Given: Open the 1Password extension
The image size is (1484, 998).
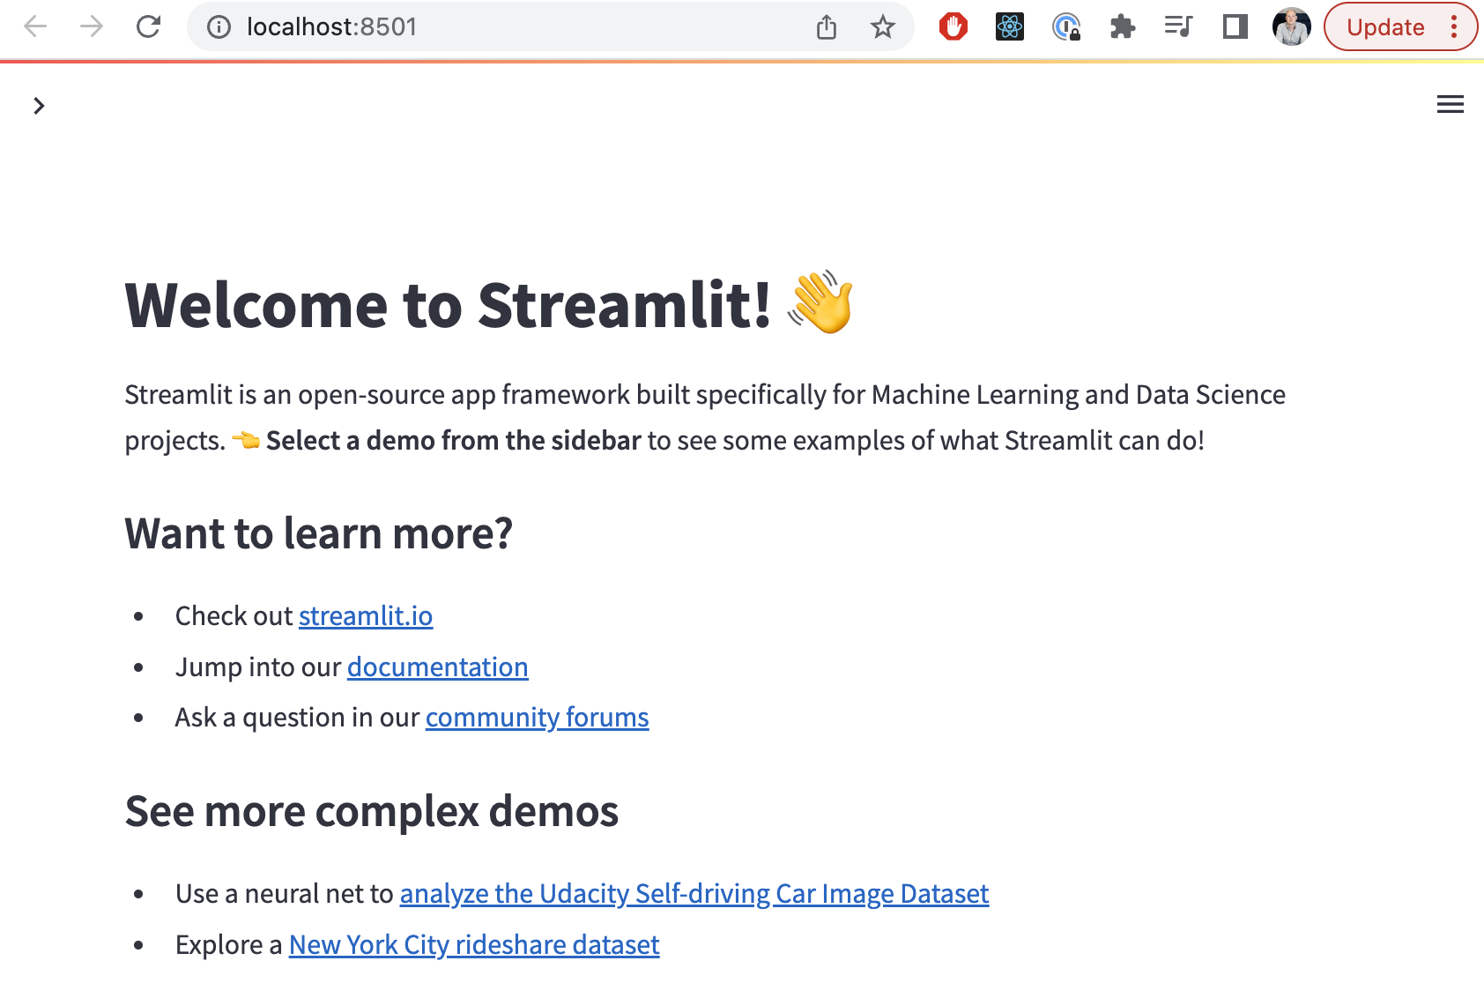Looking at the screenshot, I should [x=1067, y=26].
